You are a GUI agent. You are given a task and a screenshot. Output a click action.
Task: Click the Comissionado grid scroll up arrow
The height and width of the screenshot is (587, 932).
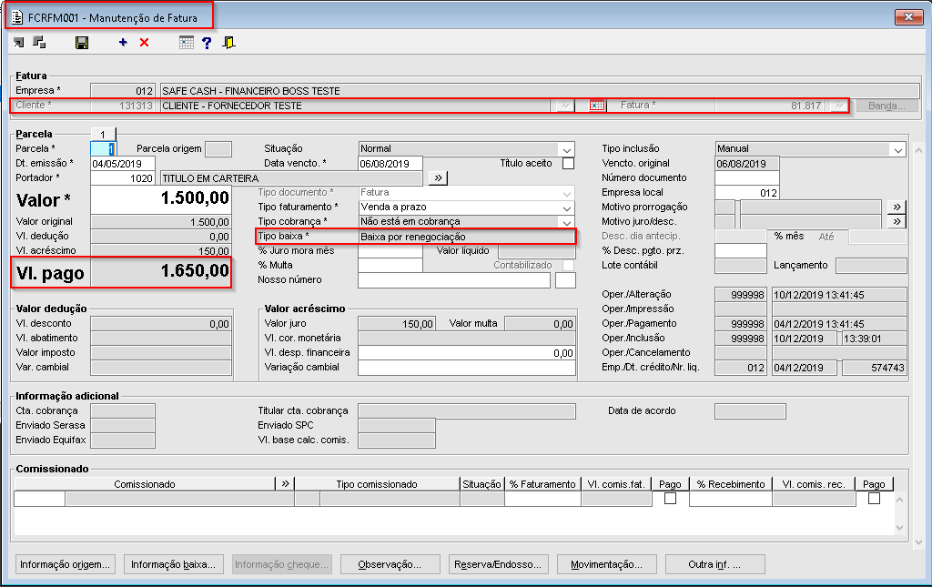tap(900, 500)
